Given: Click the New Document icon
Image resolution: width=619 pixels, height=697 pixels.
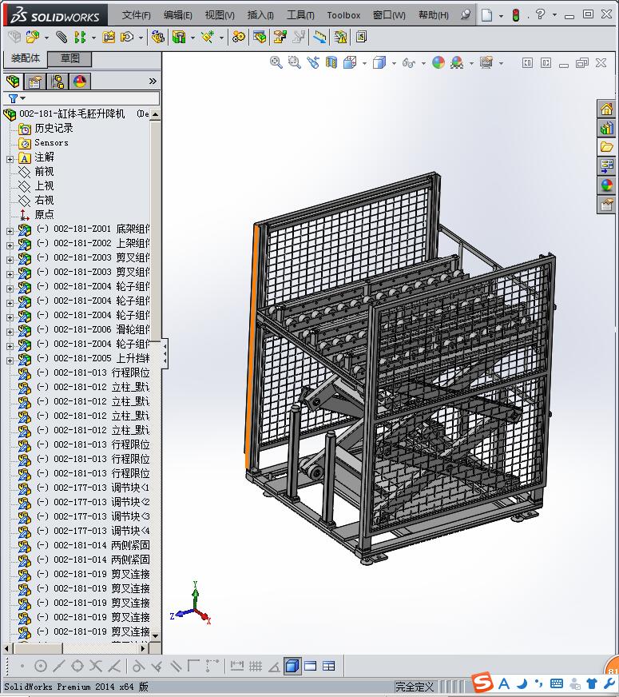Looking at the screenshot, I should point(486,15).
